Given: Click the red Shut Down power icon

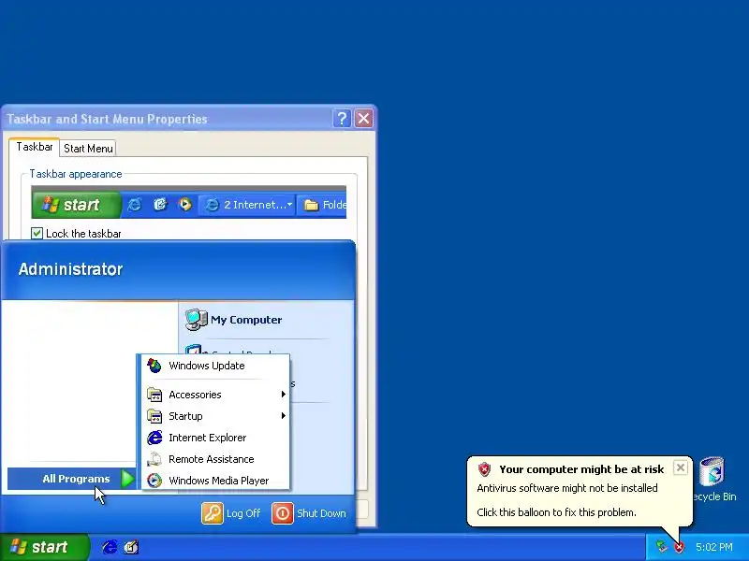Looking at the screenshot, I should (x=283, y=513).
